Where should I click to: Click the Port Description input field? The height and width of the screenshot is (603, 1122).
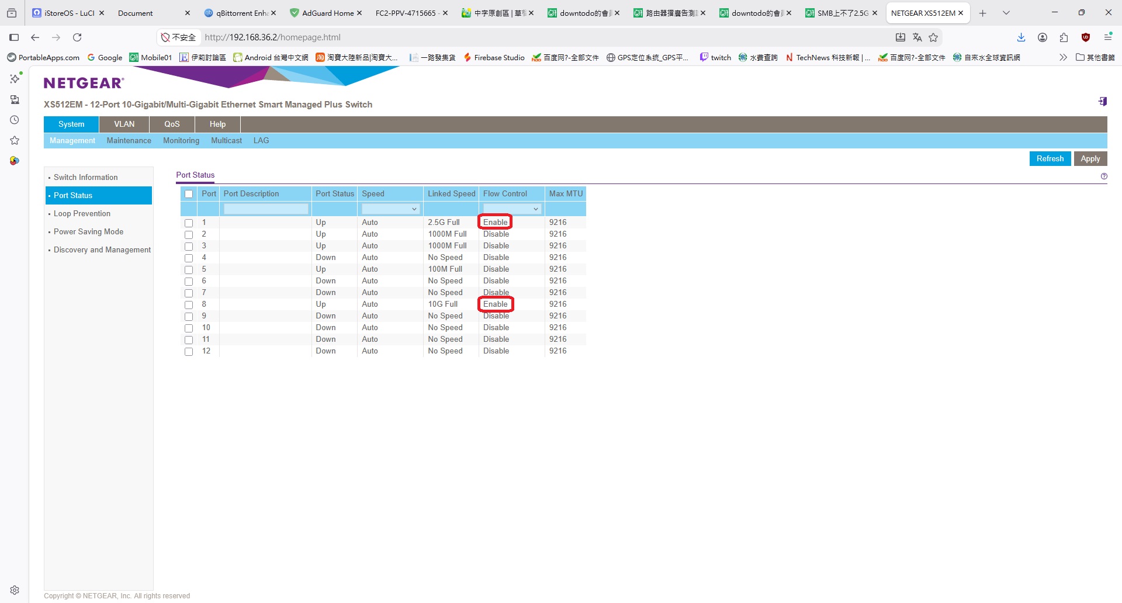[266, 209]
